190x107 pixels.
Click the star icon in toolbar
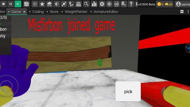(x=42, y=4)
